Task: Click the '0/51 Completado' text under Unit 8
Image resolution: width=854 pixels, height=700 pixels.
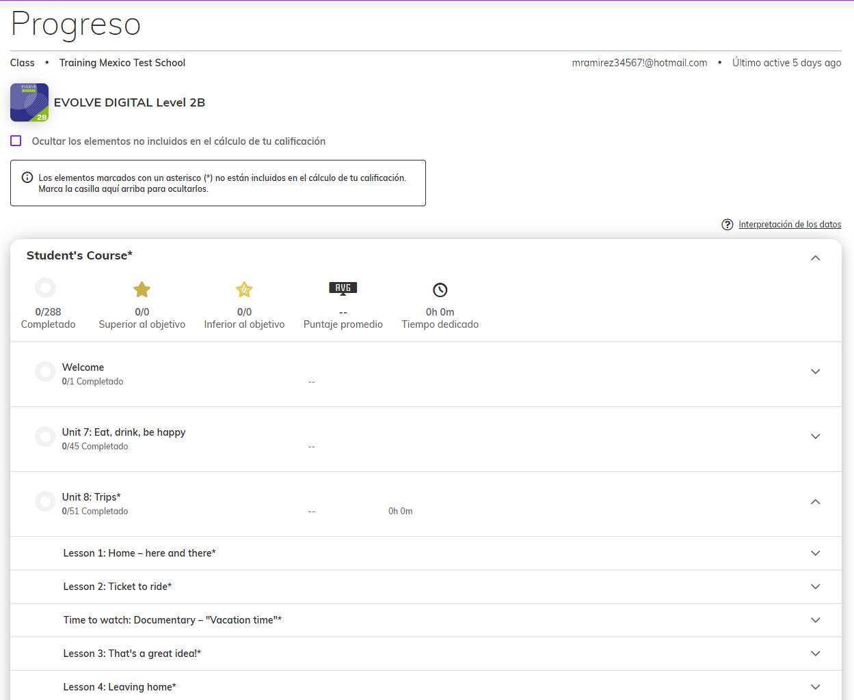Action: point(95,512)
